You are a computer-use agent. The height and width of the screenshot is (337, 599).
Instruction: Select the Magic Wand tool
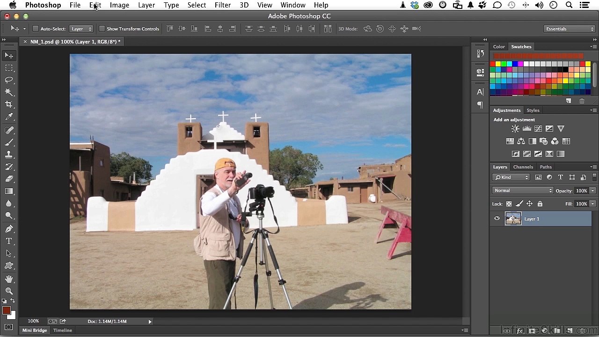pos(9,92)
